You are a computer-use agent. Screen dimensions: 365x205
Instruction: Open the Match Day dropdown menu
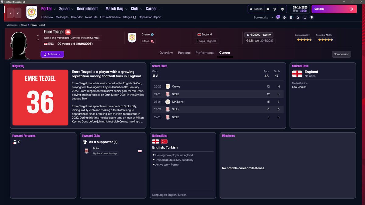point(117,9)
